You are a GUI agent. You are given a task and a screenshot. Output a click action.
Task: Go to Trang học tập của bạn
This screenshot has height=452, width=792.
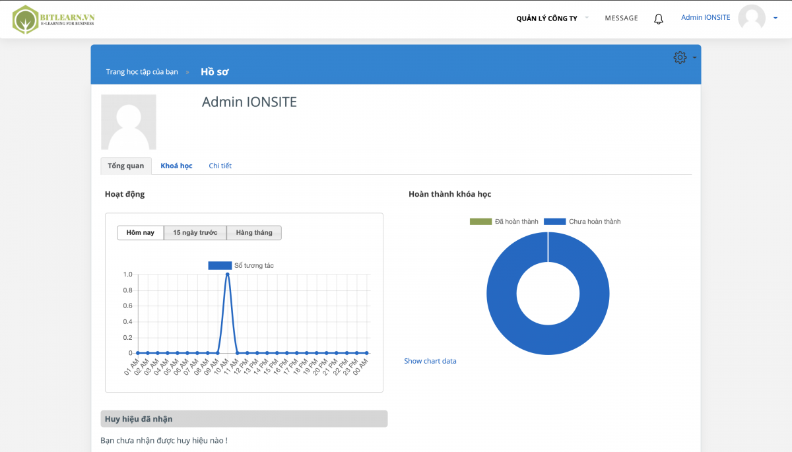[x=142, y=72]
